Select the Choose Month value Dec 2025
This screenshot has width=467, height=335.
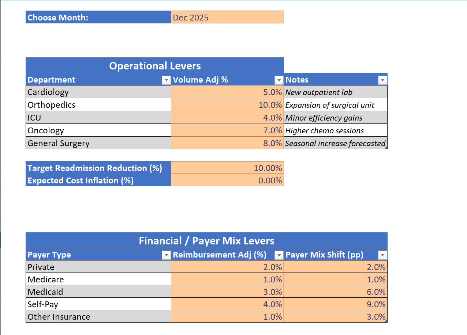click(227, 18)
